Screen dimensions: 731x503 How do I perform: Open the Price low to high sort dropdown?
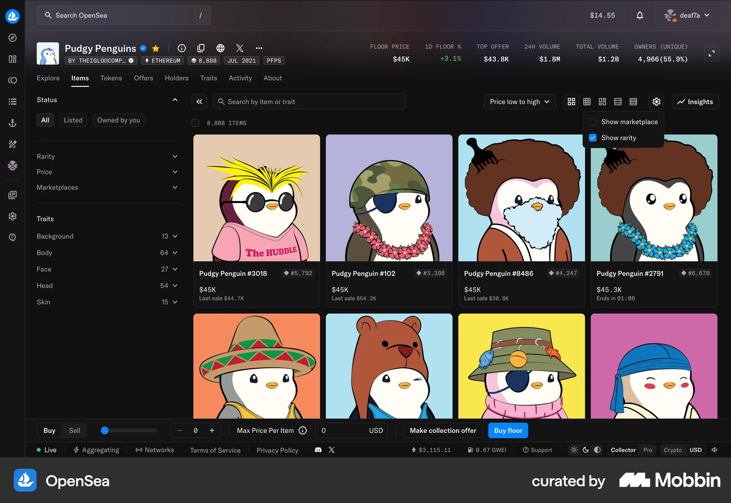pos(519,101)
